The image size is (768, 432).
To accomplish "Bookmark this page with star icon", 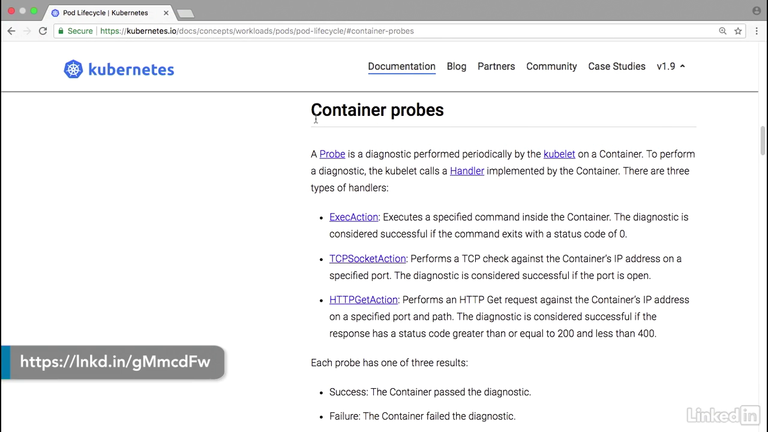I will [x=738, y=31].
